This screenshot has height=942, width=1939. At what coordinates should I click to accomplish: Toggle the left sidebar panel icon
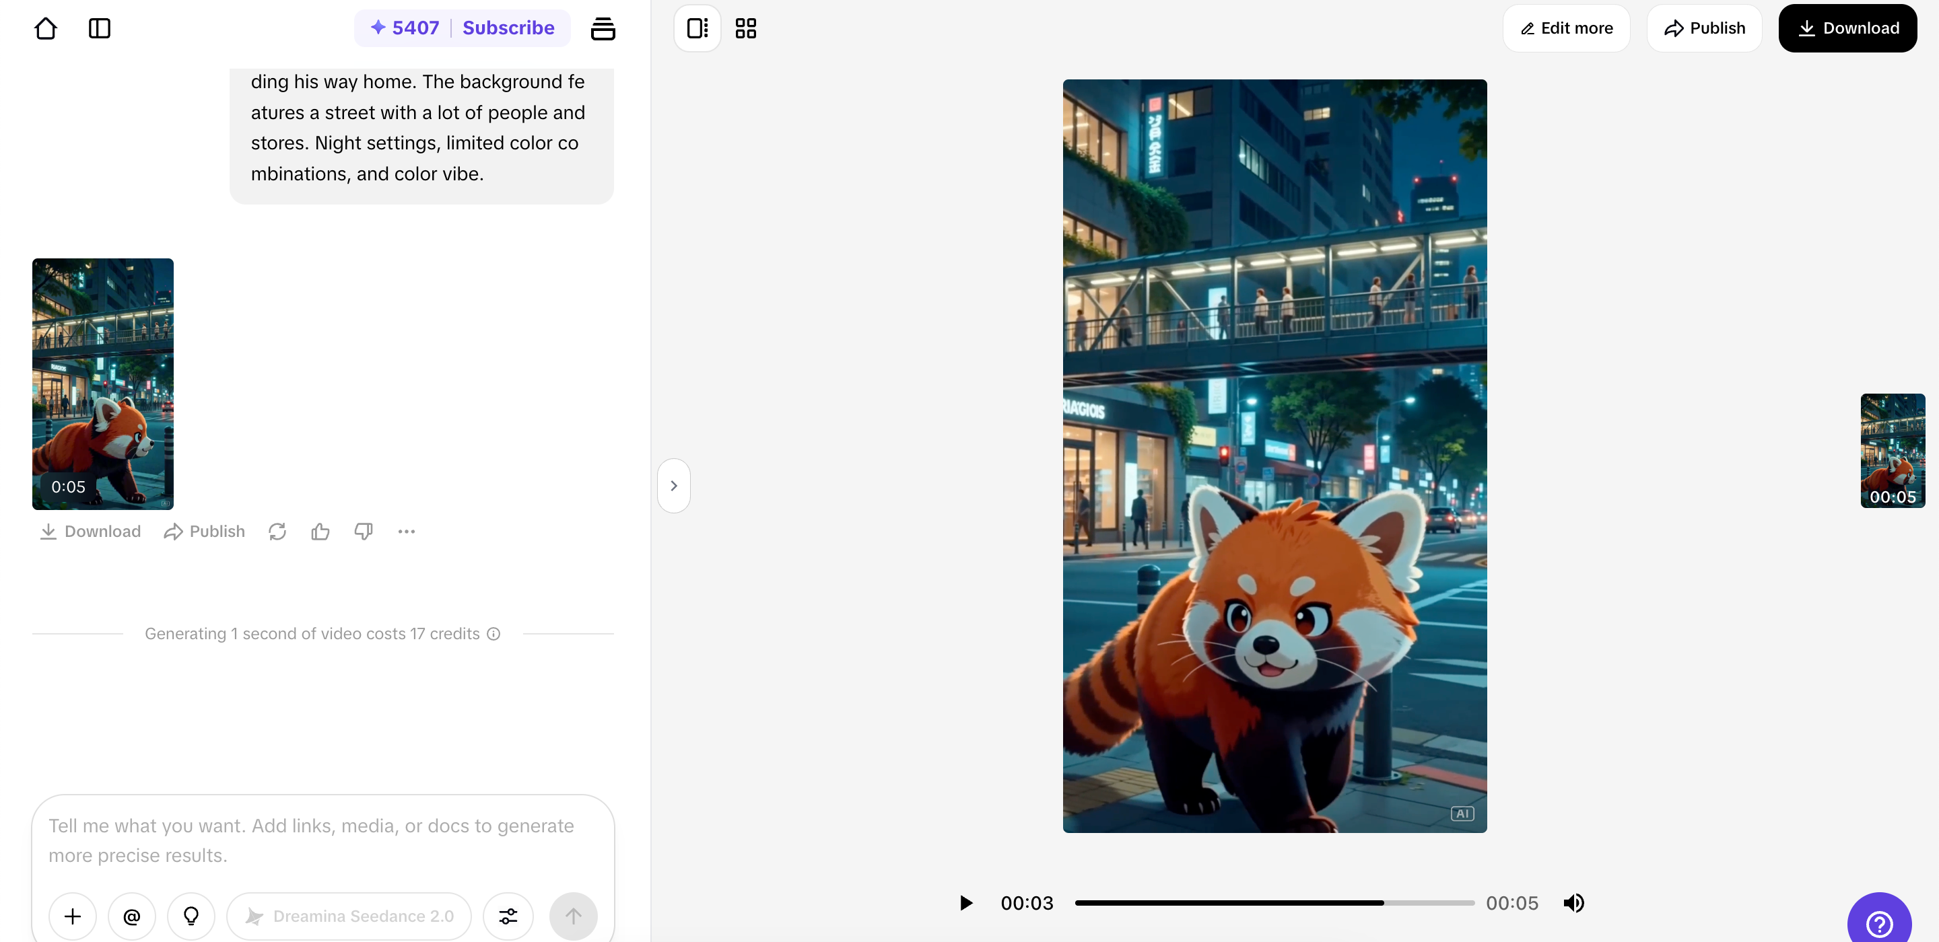tap(100, 28)
